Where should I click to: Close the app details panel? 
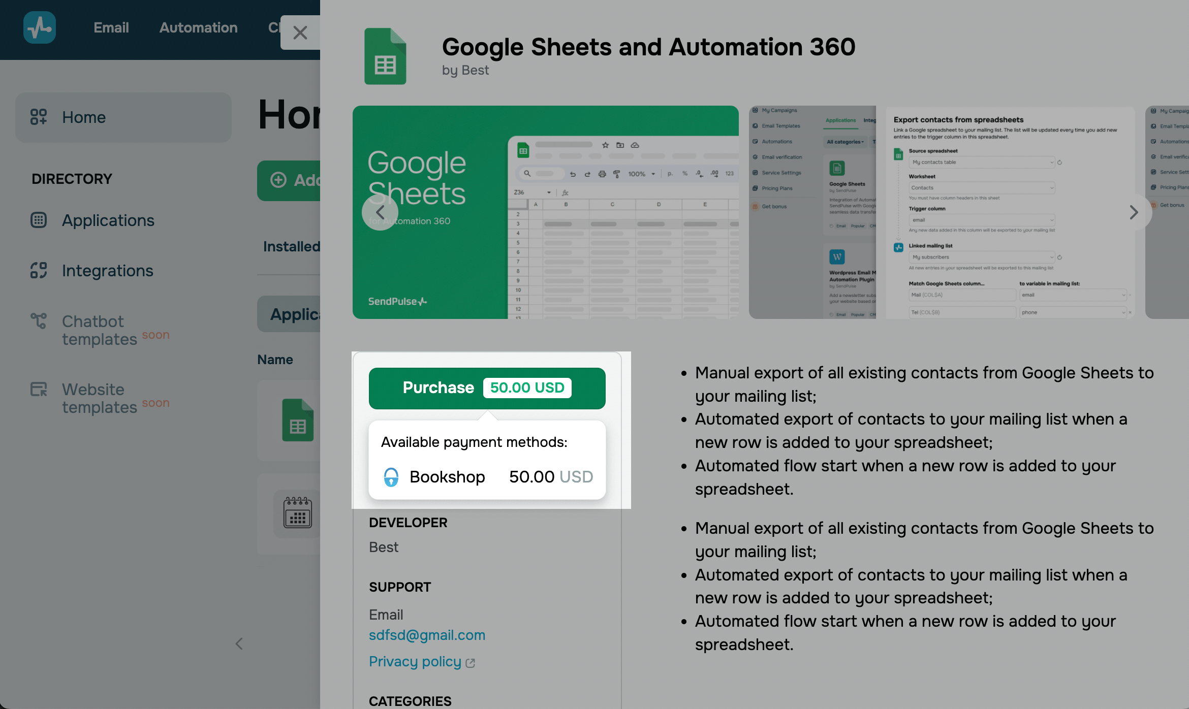[300, 33]
